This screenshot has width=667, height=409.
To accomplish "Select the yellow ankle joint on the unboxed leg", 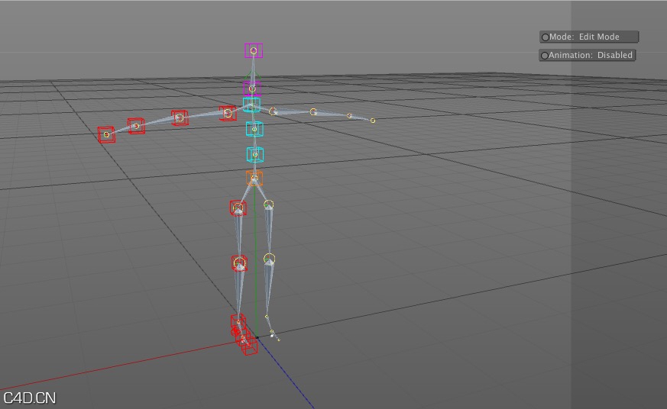I will [267, 317].
